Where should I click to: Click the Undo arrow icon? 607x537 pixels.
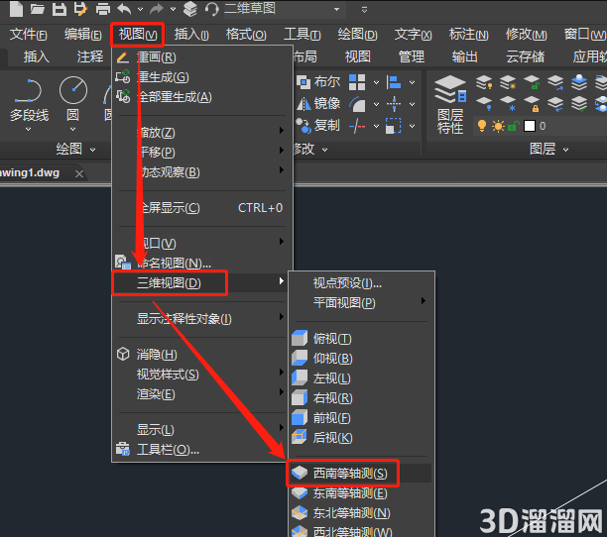(x=124, y=9)
